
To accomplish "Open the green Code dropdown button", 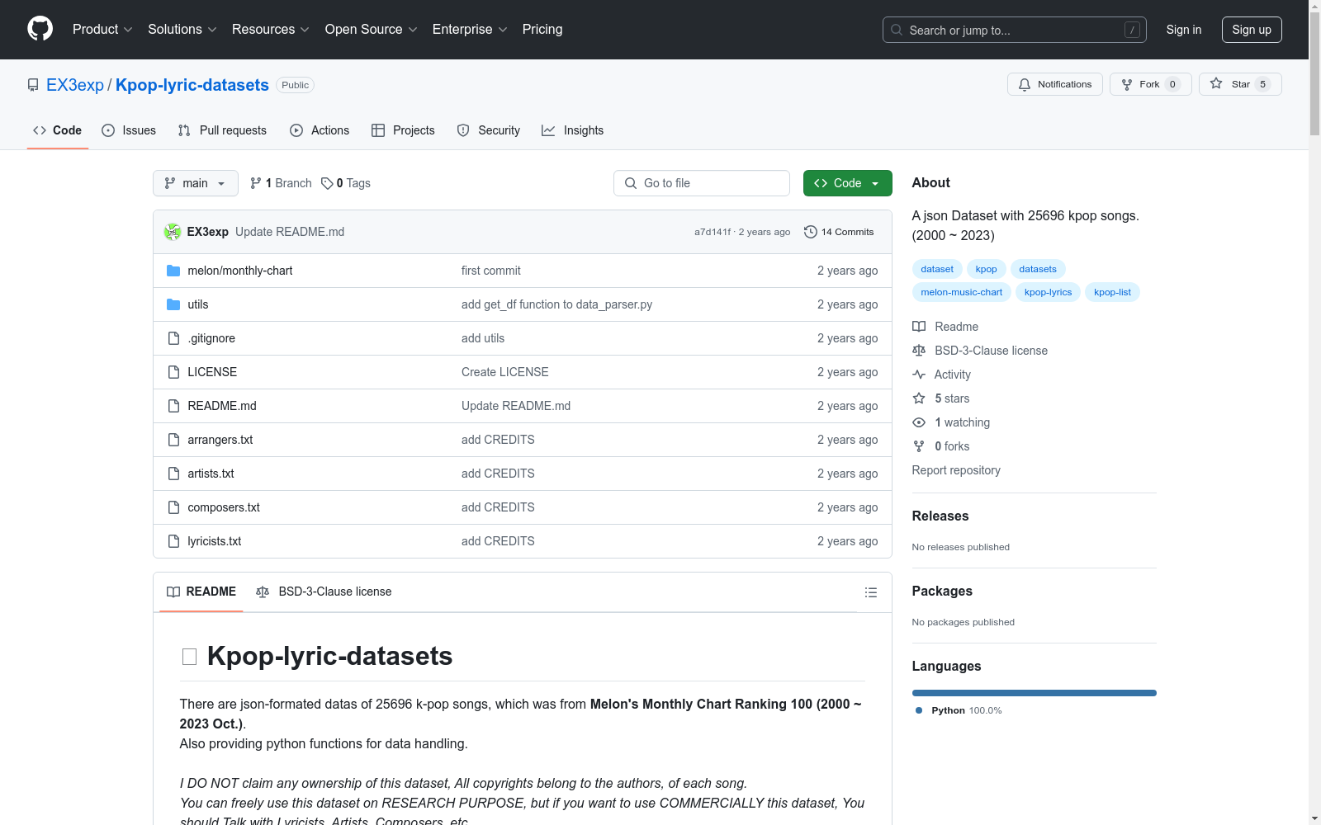I will [x=847, y=183].
